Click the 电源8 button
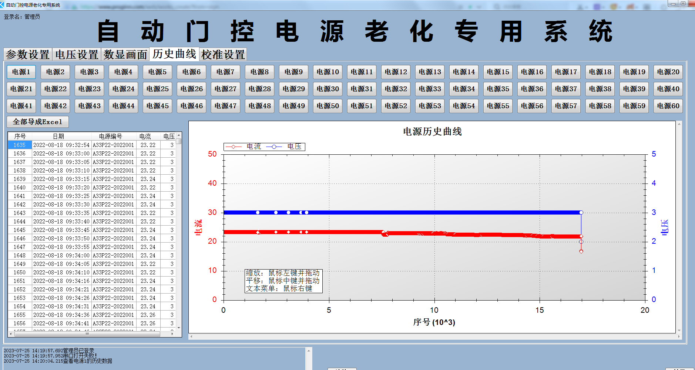 pyautogui.click(x=259, y=72)
